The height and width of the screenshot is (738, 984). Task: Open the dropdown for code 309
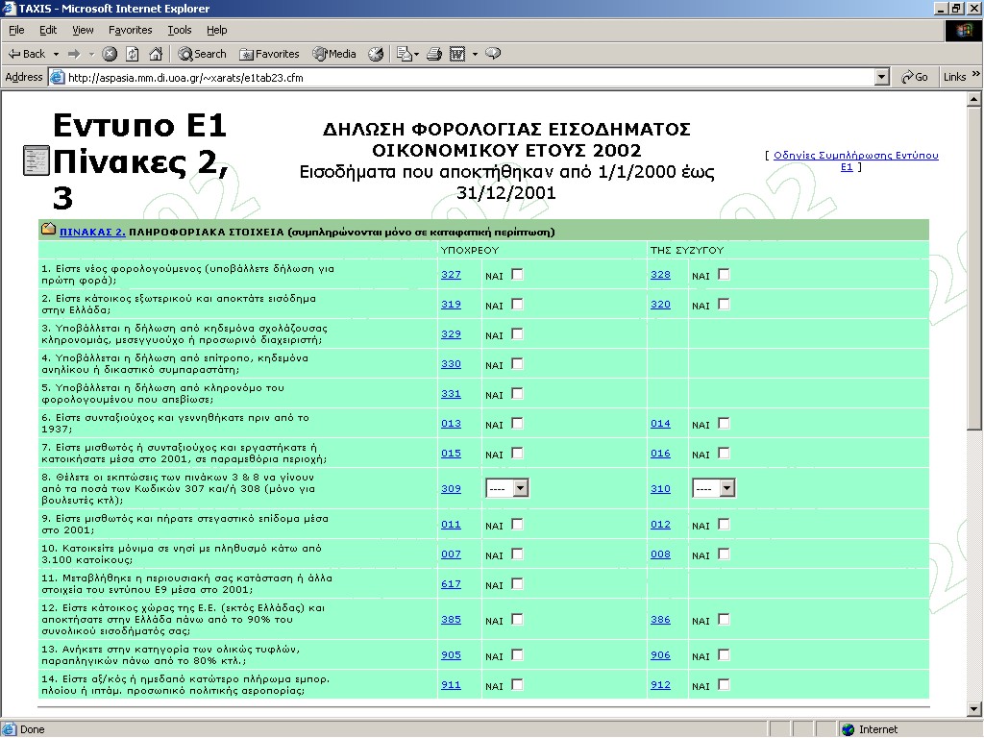pyautogui.click(x=520, y=489)
